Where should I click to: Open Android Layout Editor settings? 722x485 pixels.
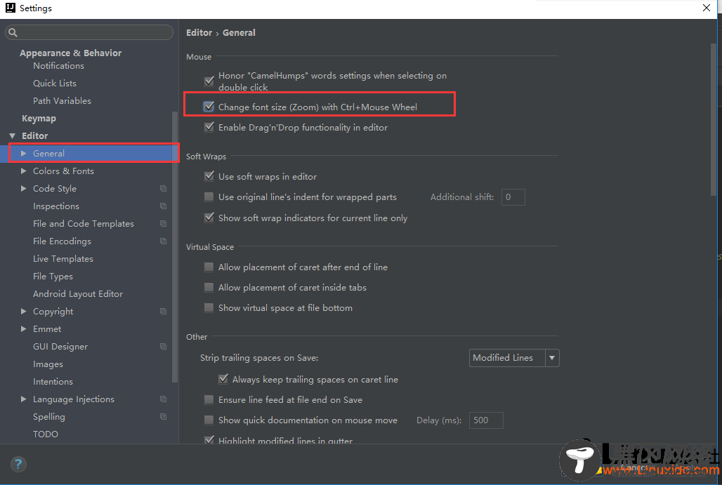click(x=78, y=293)
